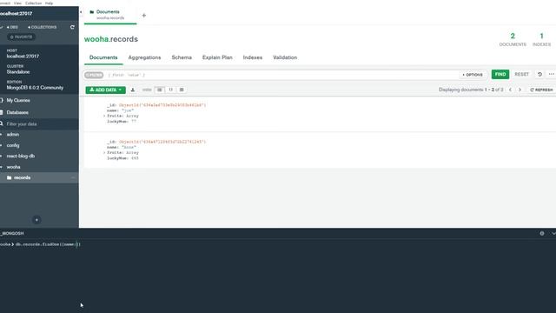Click the localhost:27017 connection title

tap(17, 14)
